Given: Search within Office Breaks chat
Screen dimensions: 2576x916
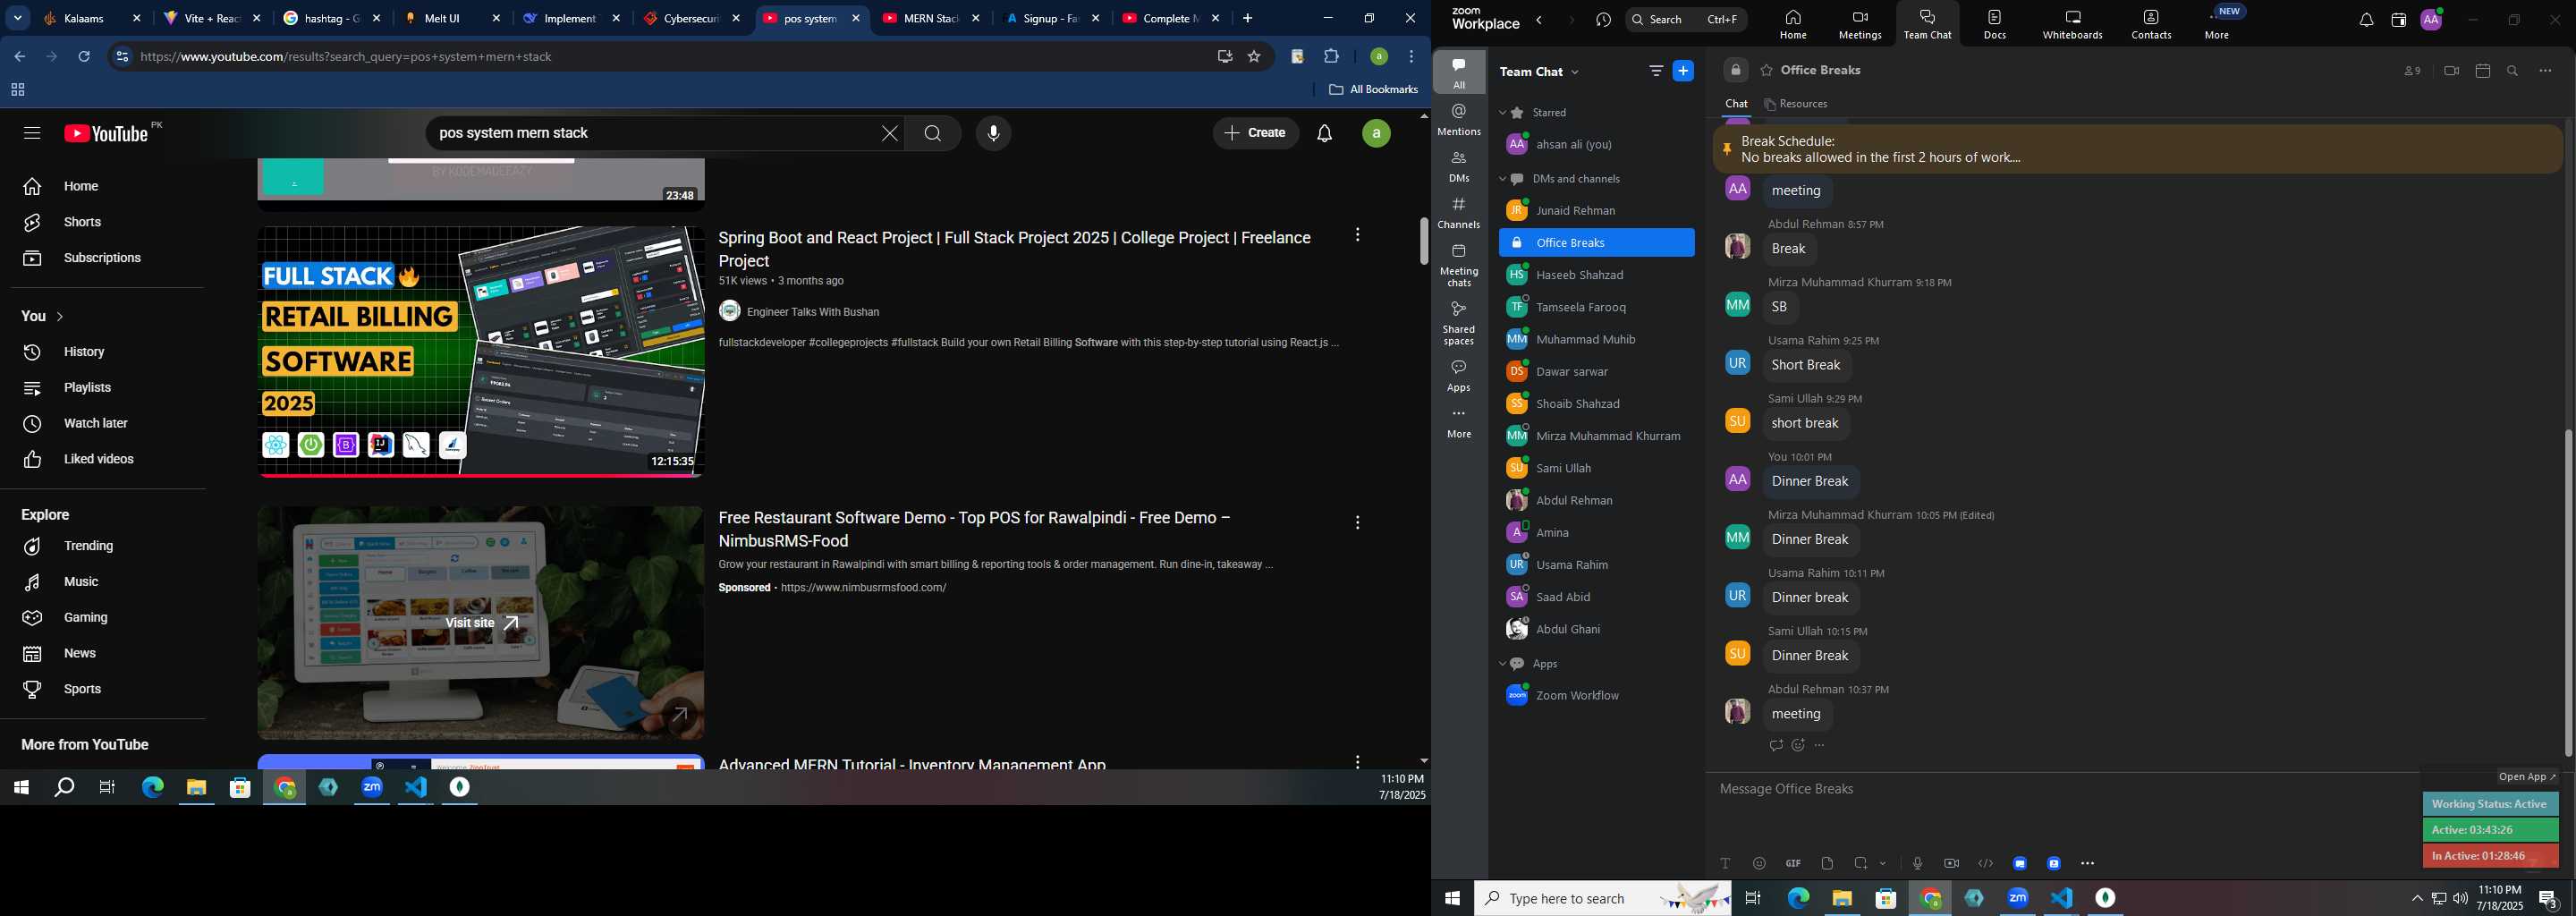Looking at the screenshot, I should [2513, 71].
